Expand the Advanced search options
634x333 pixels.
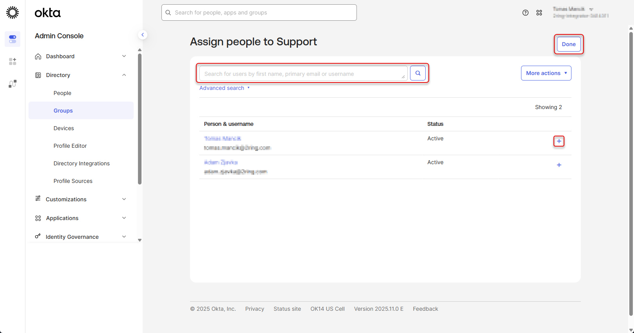click(x=224, y=88)
